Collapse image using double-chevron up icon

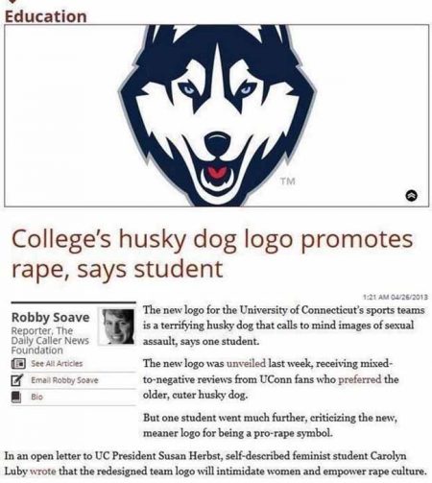tap(413, 195)
